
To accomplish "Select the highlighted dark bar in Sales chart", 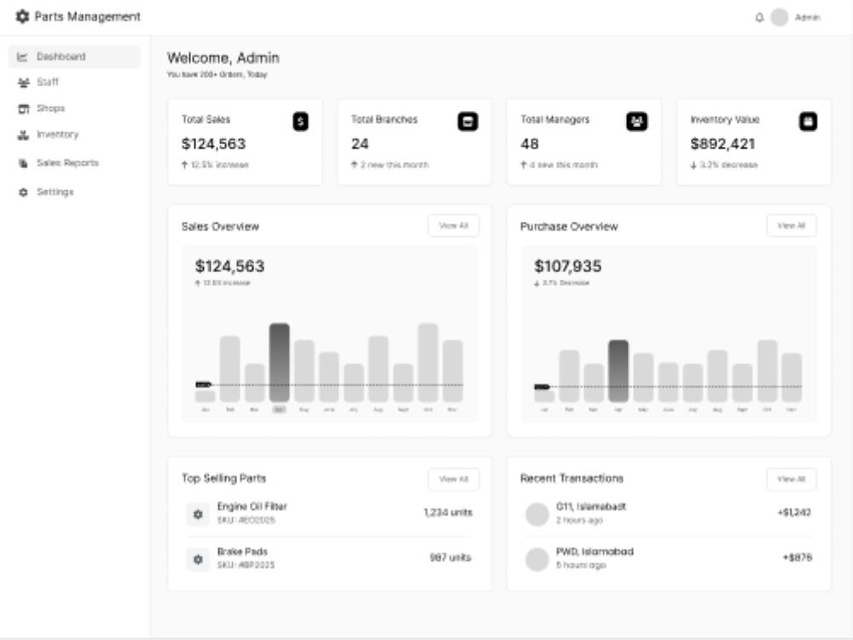I will pyautogui.click(x=280, y=363).
